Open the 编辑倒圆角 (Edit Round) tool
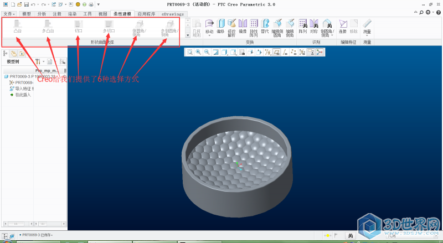This screenshot has height=243, width=443. coord(277,28)
